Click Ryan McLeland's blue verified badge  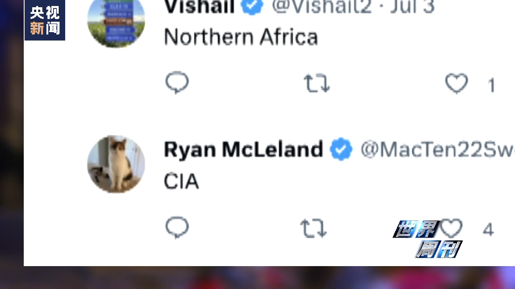click(x=341, y=149)
